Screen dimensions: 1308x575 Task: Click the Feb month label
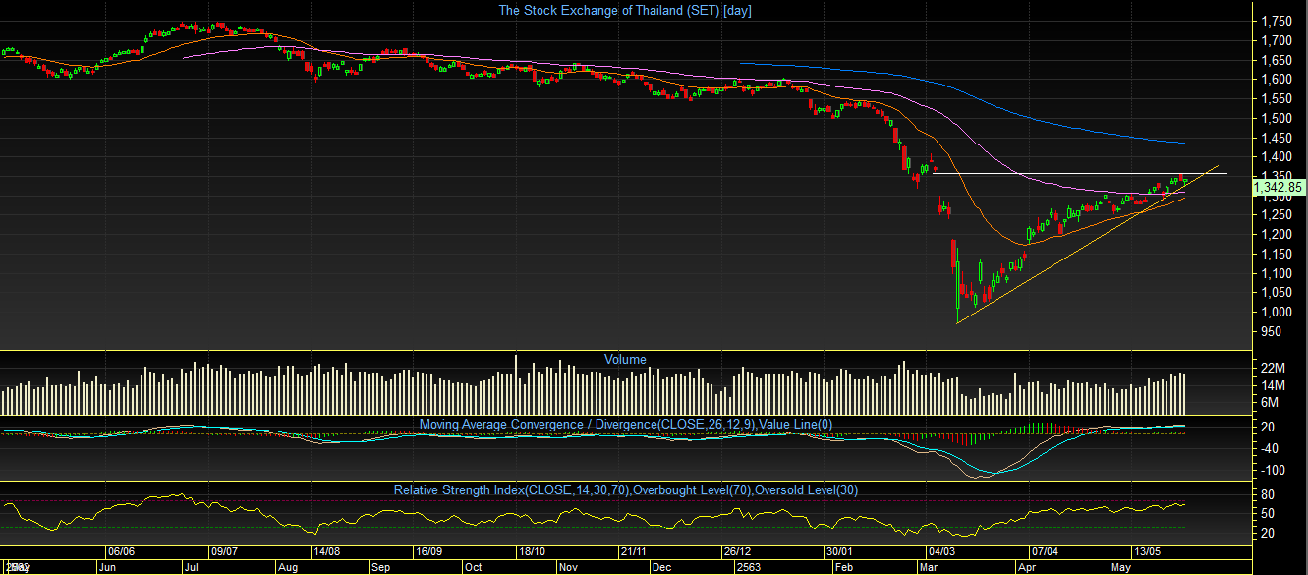(843, 567)
